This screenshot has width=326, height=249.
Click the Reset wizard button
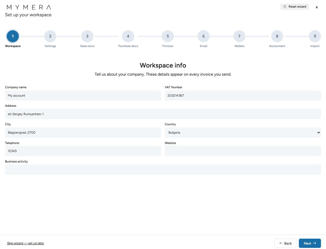(294, 7)
